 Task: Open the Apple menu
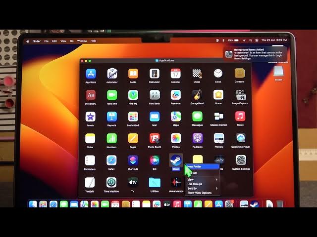(28, 41)
